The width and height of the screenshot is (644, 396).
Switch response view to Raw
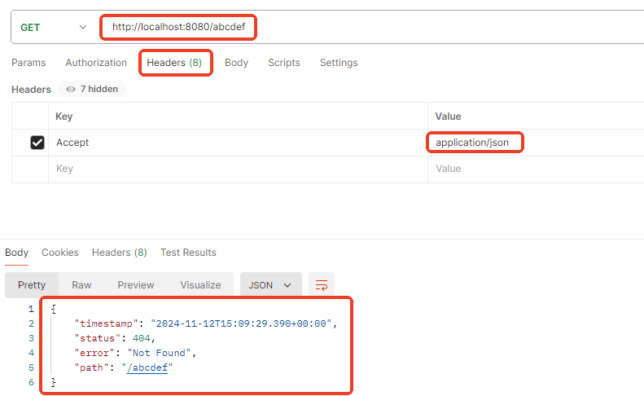pos(81,285)
